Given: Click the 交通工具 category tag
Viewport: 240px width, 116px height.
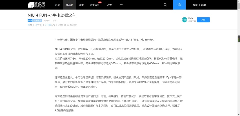Looking at the screenshot, I should [37, 21].
